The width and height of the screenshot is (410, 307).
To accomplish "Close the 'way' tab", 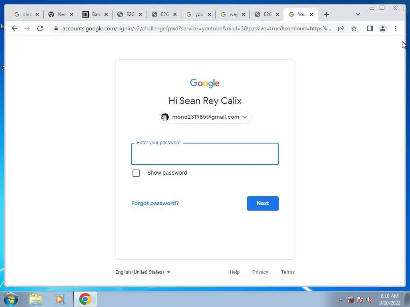I will click(x=243, y=14).
